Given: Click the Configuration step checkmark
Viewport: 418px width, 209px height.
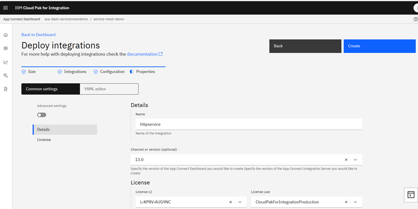Looking at the screenshot, I should coord(96,72).
